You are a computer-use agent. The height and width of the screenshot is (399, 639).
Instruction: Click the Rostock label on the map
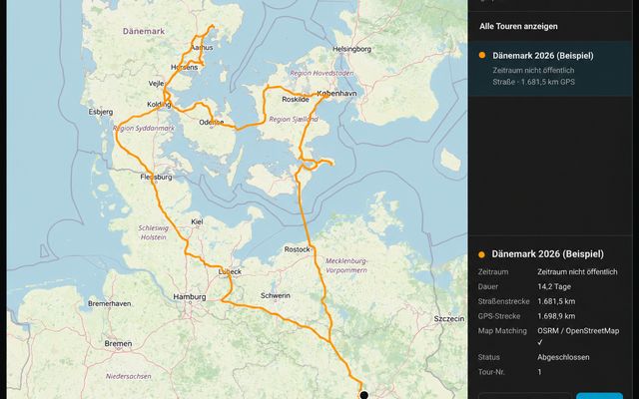pos(298,249)
